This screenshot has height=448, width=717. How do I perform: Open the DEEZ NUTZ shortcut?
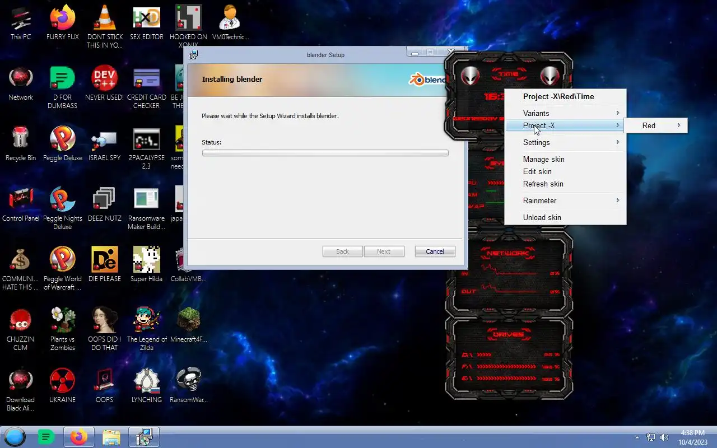pos(105,204)
